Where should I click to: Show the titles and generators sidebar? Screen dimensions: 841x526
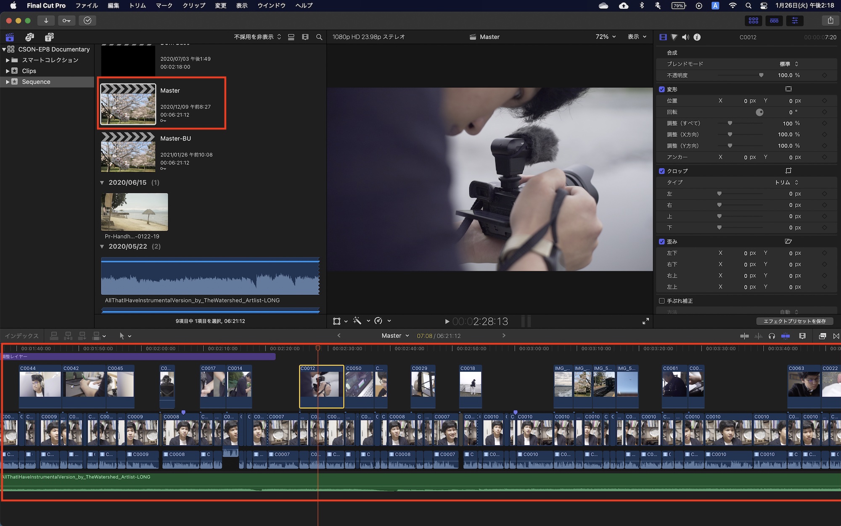point(49,37)
